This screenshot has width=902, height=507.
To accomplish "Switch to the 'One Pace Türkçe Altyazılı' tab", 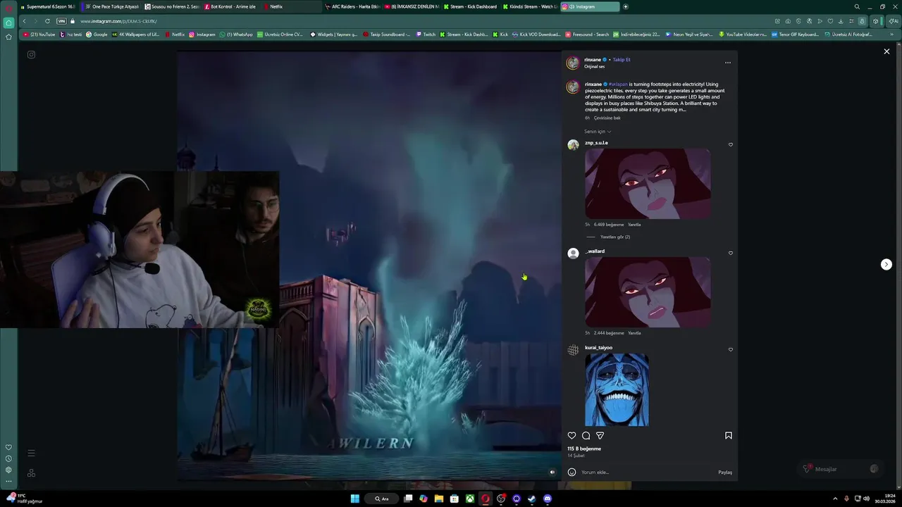I will coord(111,6).
